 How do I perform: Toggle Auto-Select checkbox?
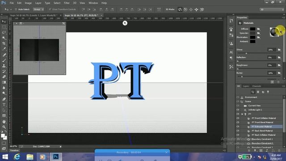16,9
